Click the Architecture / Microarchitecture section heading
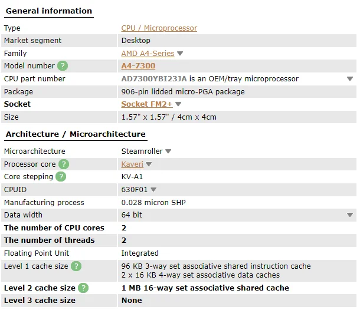Image resolution: width=360 pixels, height=310 pixels. [76, 134]
